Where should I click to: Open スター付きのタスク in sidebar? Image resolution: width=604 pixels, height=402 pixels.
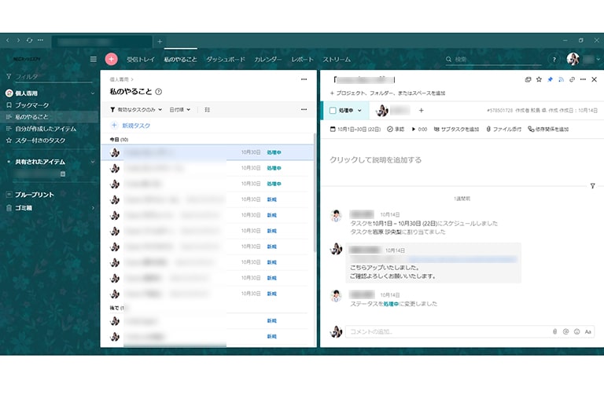click(40, 141)
